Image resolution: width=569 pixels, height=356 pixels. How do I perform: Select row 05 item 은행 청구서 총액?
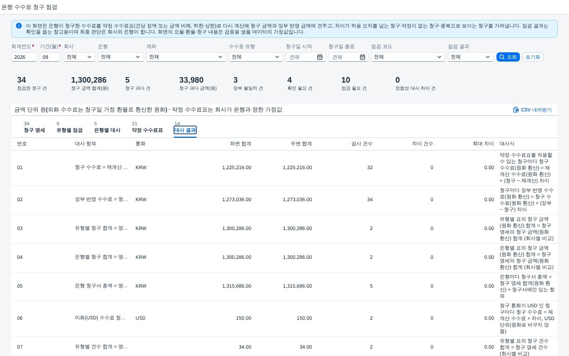pos(101,286)
